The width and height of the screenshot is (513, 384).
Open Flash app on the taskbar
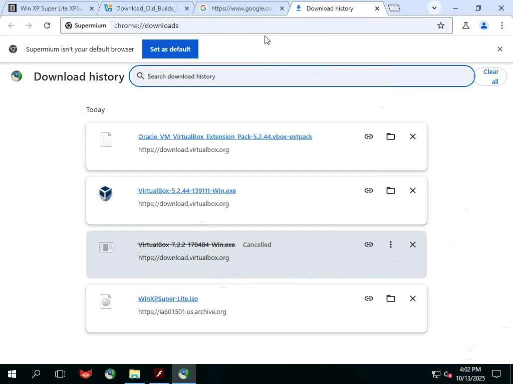(x=159, y=374)
